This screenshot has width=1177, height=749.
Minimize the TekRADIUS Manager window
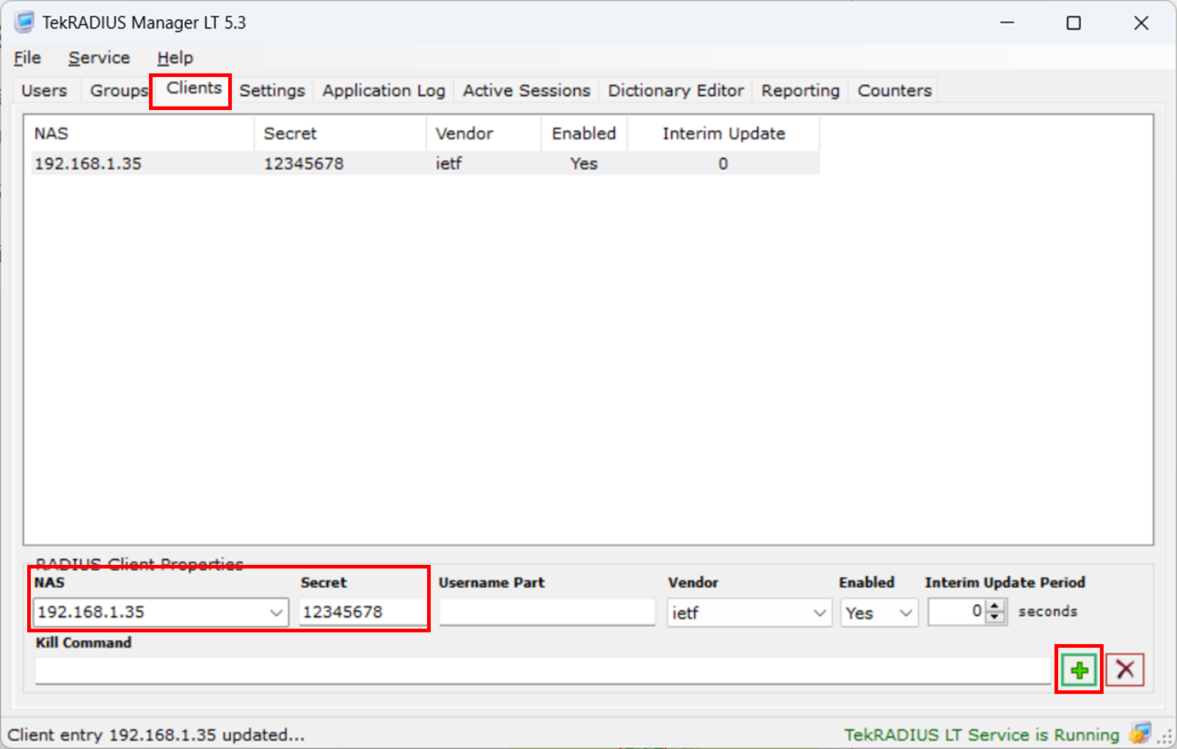pos(1007,23)
